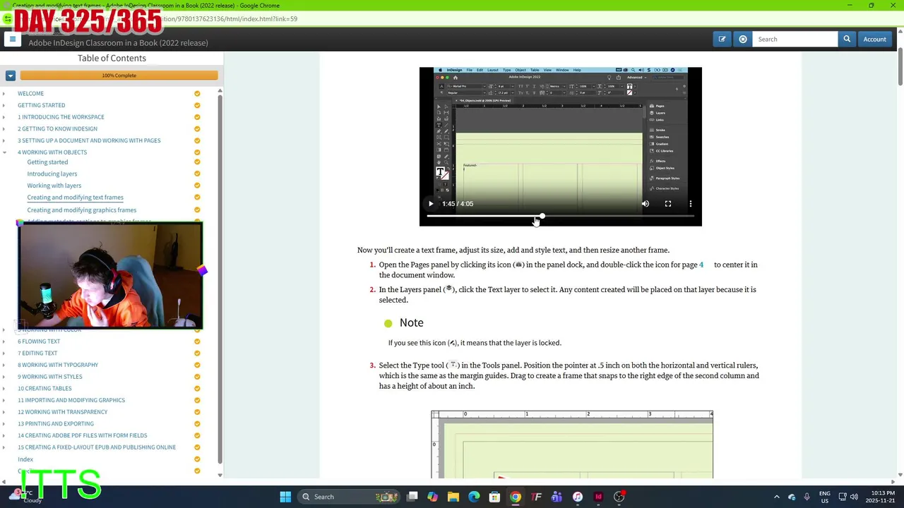Open Microsoft Store from the taskbar
904x508 pixels.
click(494, 497)
